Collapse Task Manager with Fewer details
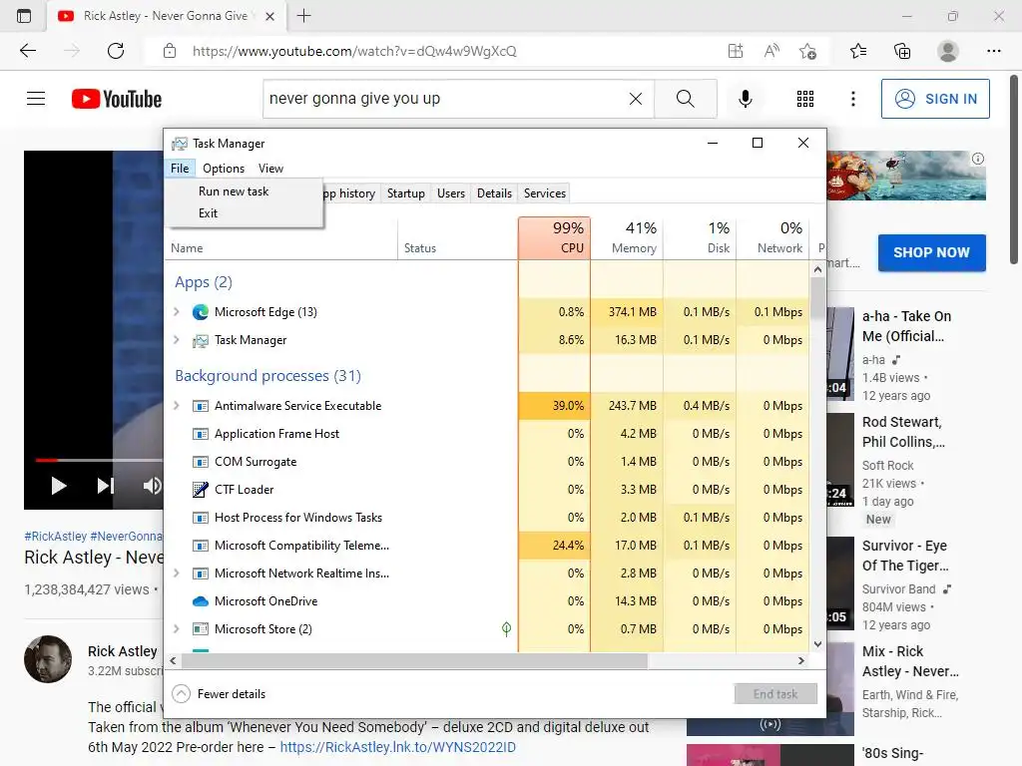 [x=219, y=694]
